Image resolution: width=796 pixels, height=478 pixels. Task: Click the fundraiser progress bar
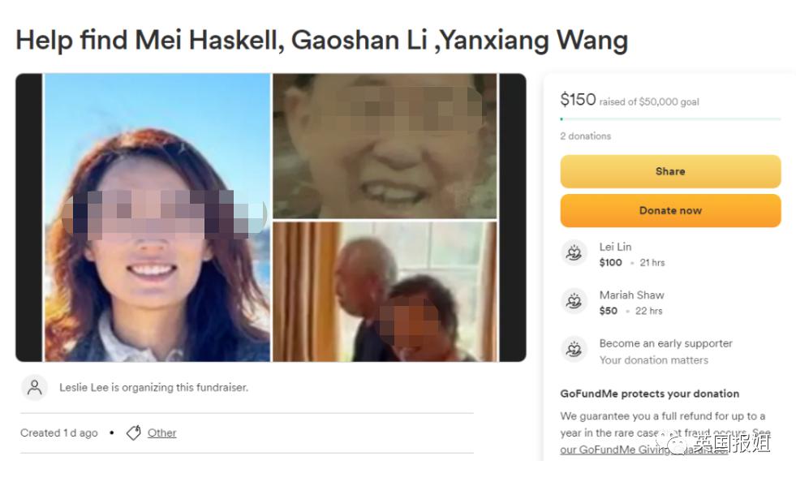click(670, 118)
